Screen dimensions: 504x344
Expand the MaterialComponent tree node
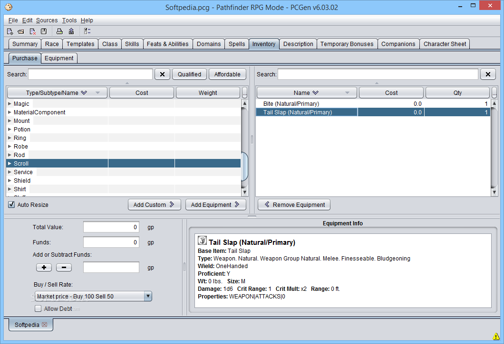coord(10,112)
